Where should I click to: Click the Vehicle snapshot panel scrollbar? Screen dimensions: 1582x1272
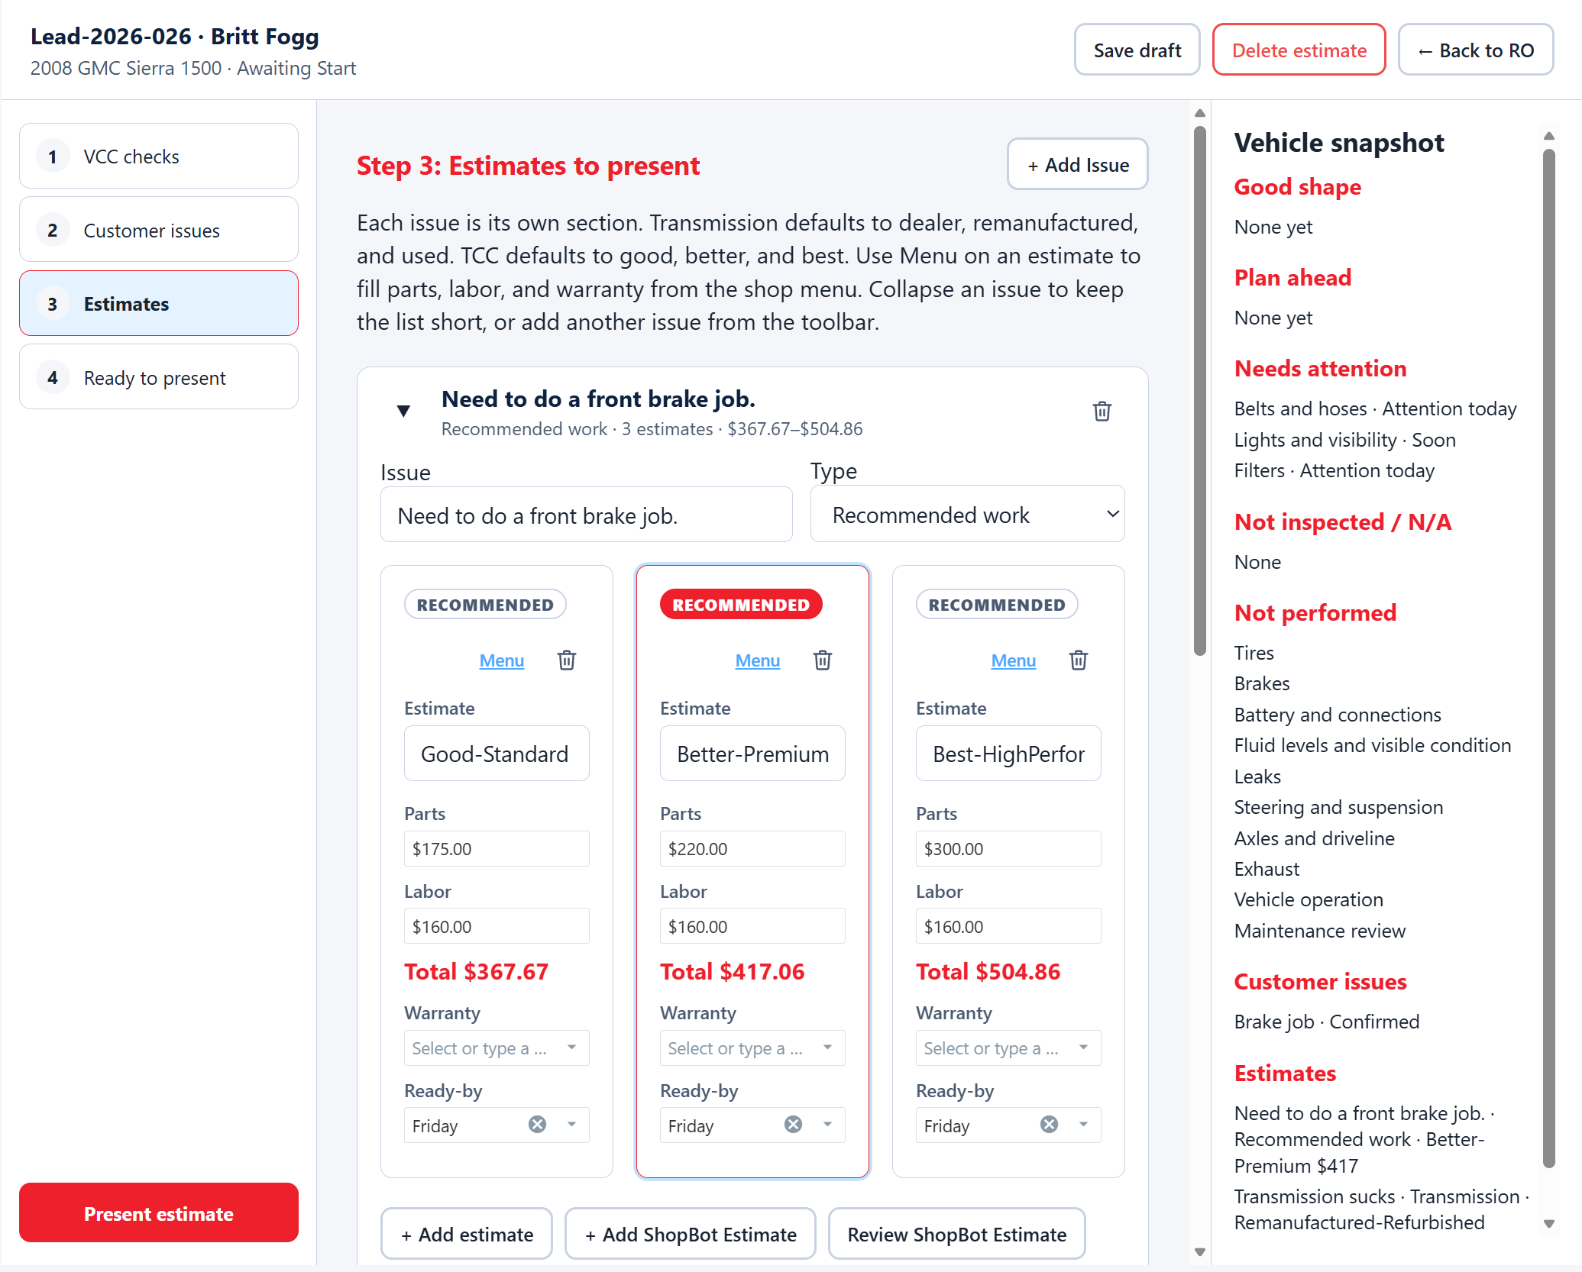click(x=1549, y=659)
